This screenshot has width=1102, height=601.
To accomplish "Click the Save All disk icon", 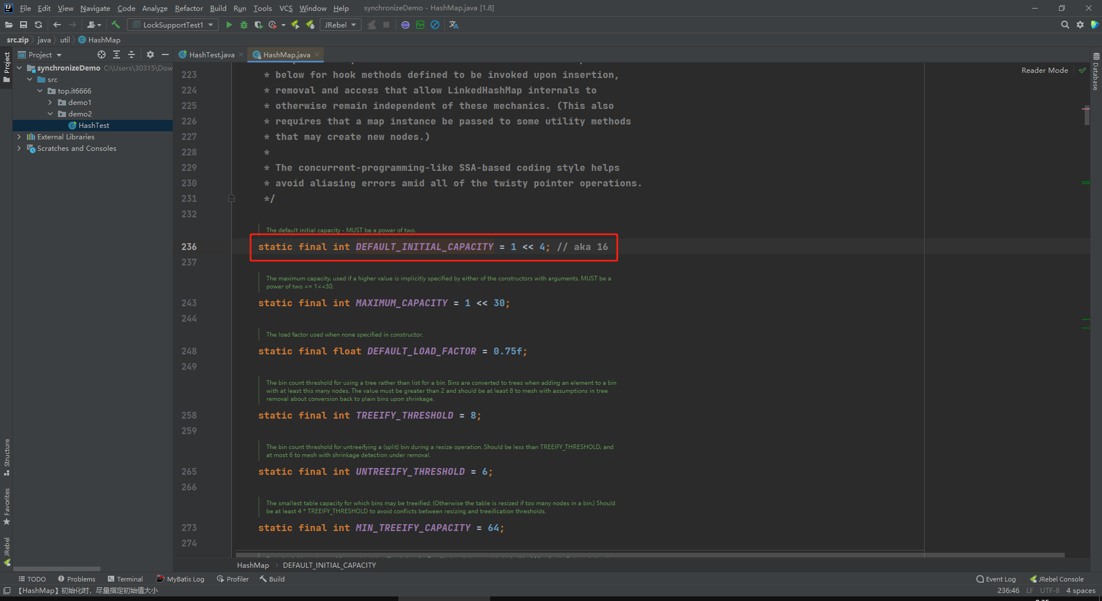I will click(24, 25).
